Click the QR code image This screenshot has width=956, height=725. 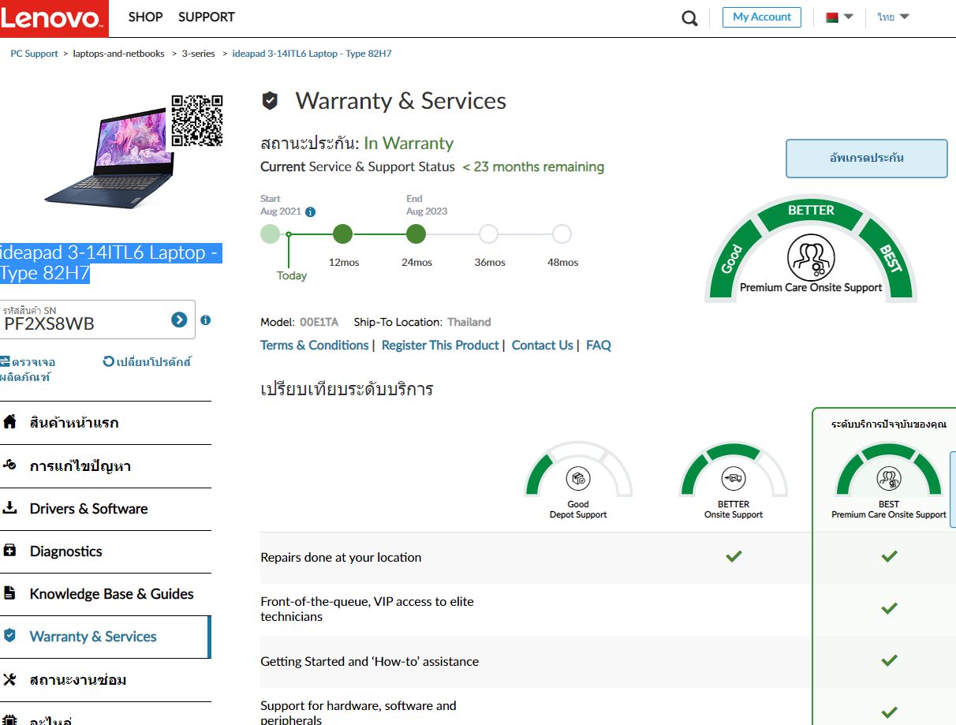tap(197, 121)
